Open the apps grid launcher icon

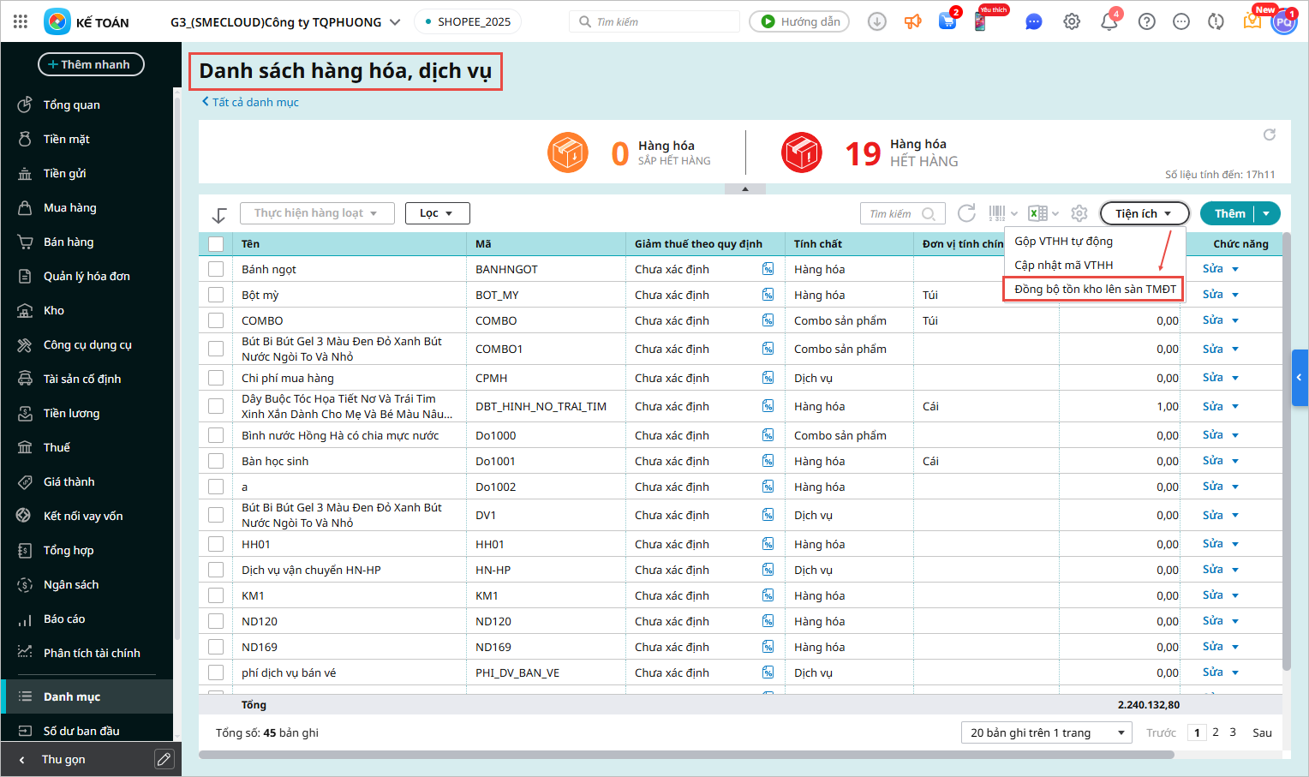click(21, 21)
